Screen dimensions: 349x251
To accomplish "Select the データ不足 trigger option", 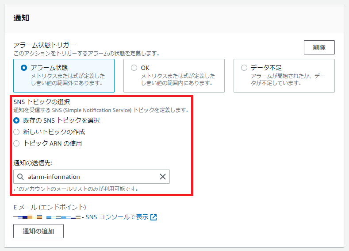I will tap(244, 68).
